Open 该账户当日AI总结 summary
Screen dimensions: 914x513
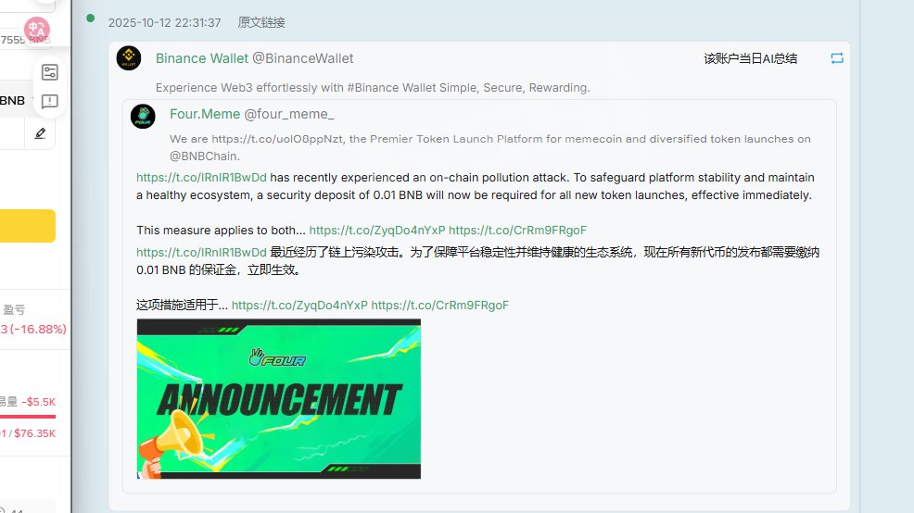point(750,58)
